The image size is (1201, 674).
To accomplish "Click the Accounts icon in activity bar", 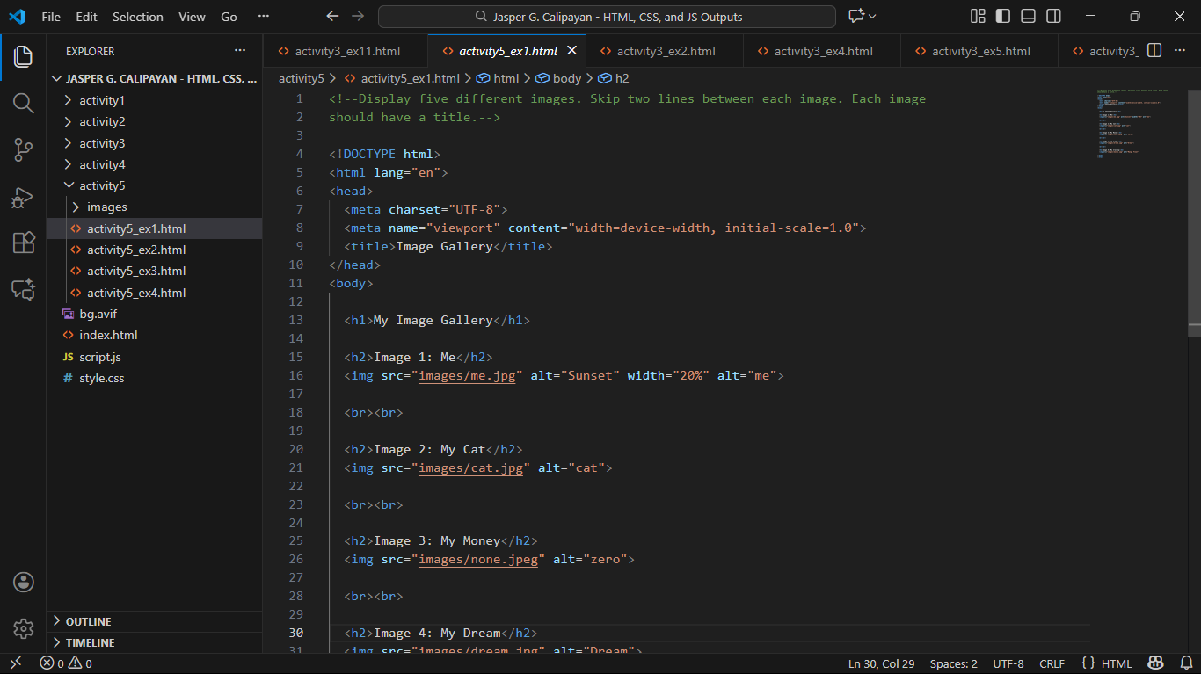I will pos(23,582).
